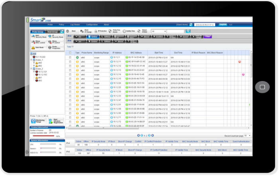
Task: Select the IPv6 Block filter button
Action: [119, 42]
